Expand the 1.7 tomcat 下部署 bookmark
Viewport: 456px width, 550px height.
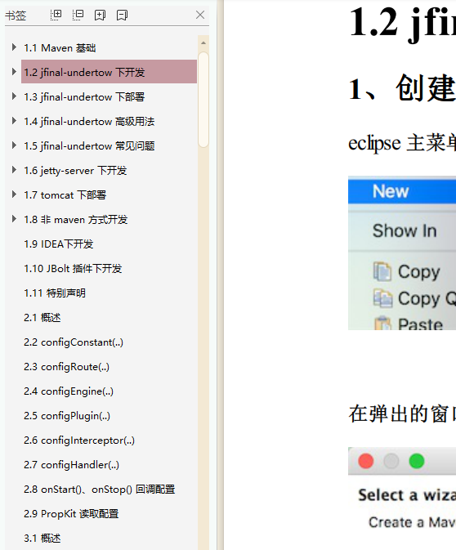pyautogui.click(x=14, y=195)
